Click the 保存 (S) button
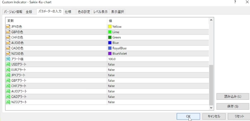 (233, 106)
